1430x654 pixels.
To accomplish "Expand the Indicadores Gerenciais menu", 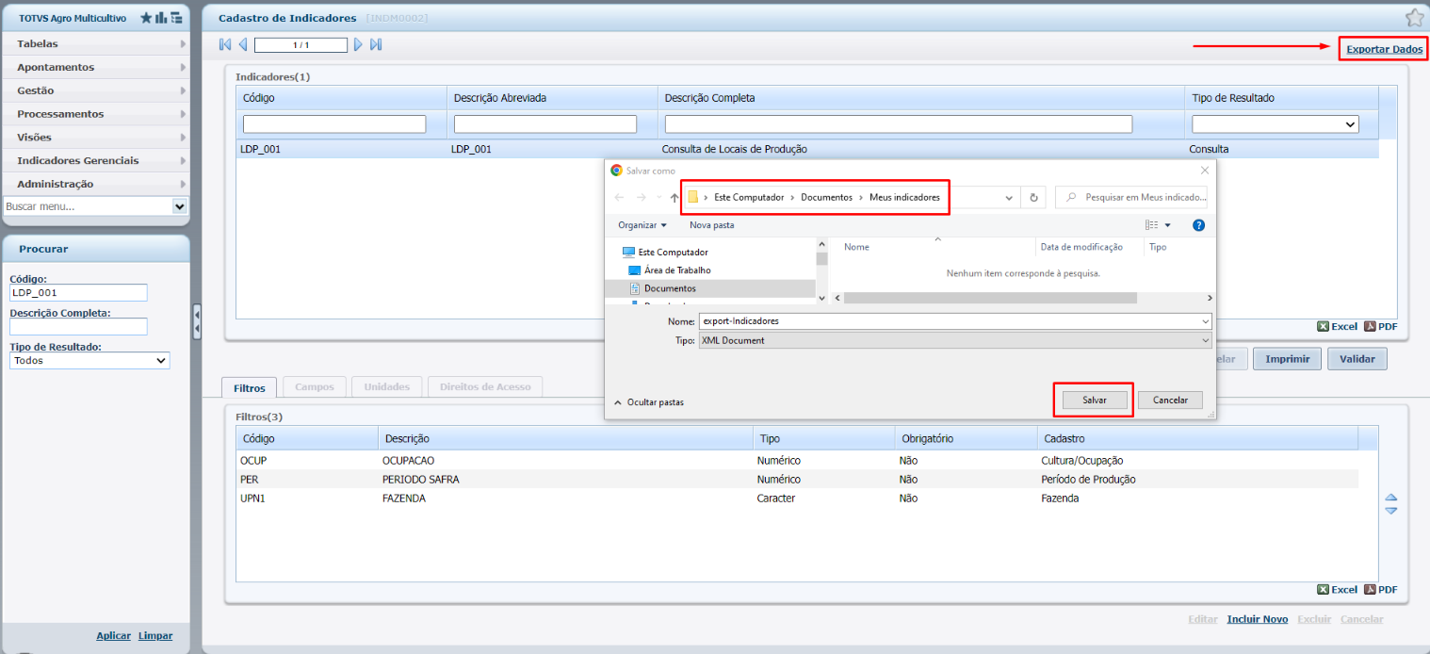I will coord(95,161).
